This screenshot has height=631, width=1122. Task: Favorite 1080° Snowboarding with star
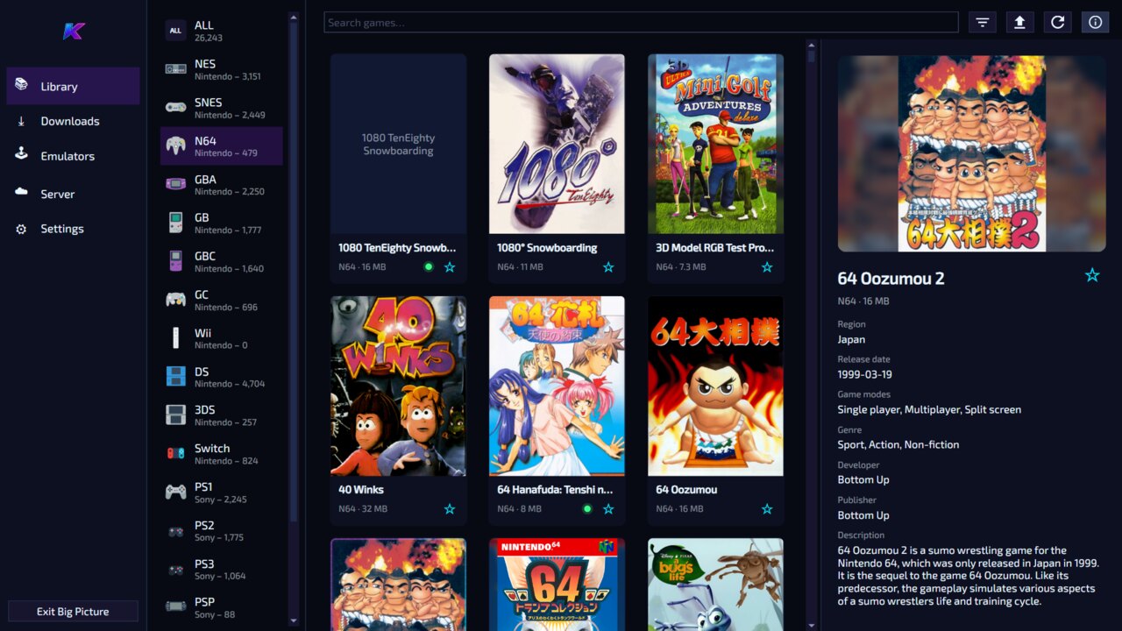[608, 266]
